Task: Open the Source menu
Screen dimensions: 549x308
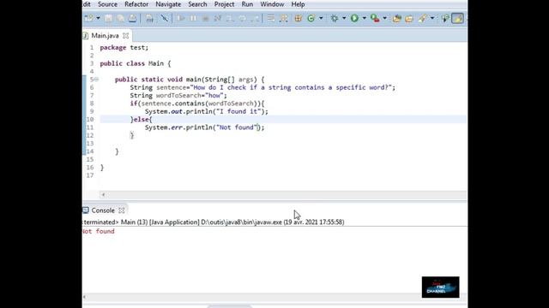Action: pyautogui.click(x=107, y=4)
